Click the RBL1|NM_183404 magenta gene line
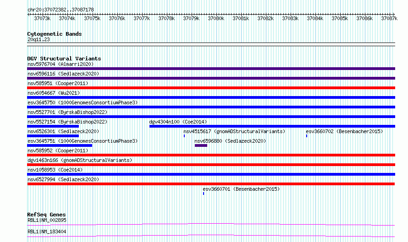 tap(211, 236)
